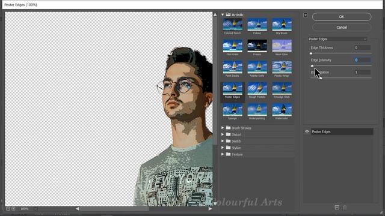Delete the effect layer with the trash icon
The height and width of the screenshot is (216, 385).
click(x=345, y=208)
